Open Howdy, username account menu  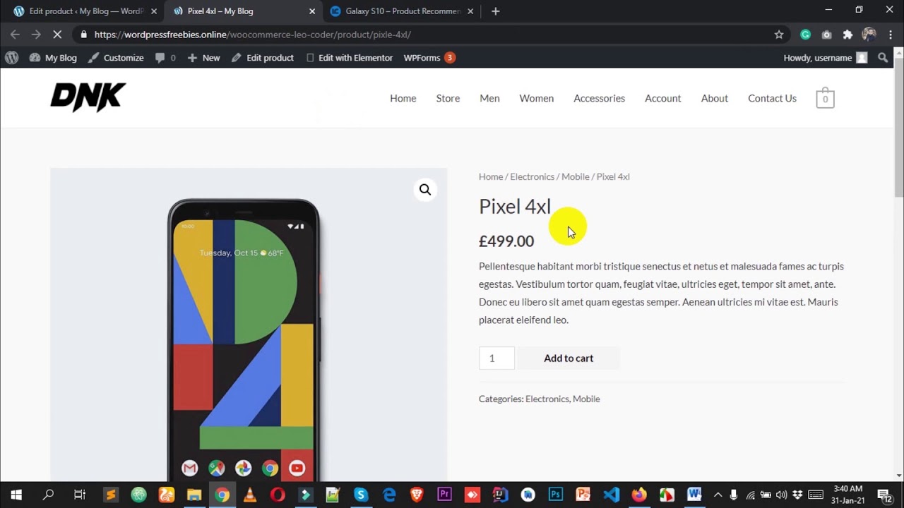click(x=825, y=58)
